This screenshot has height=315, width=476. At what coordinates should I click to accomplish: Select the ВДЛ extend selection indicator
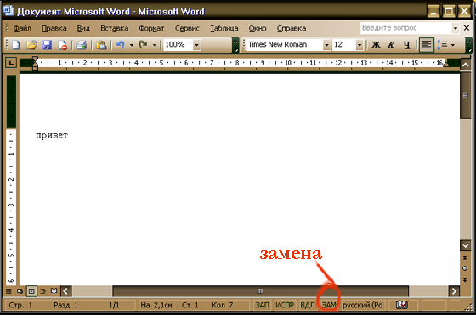[307, 305]
